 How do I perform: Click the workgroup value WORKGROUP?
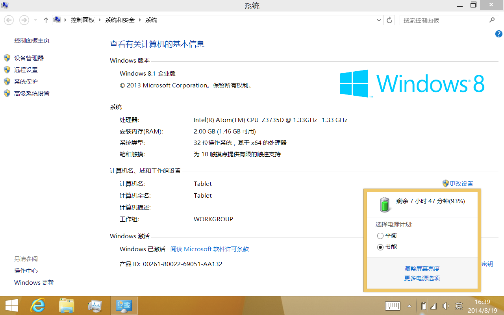213,219
